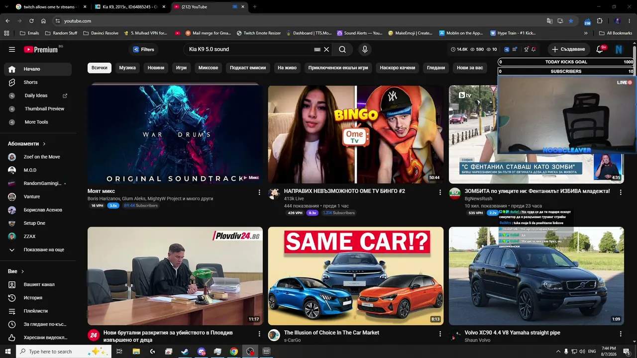Viewport: 637px width, 358px height.
Task: Click the vidIQ list icon in stats bar
Action: coord(515,49)
